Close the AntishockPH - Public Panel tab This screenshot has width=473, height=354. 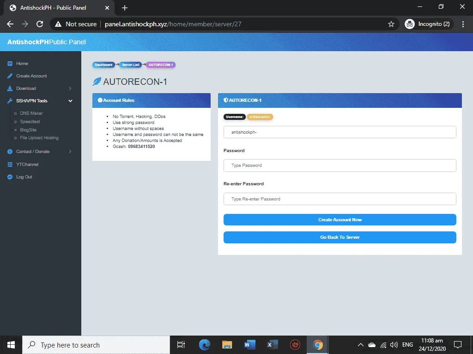pos(107,8)
